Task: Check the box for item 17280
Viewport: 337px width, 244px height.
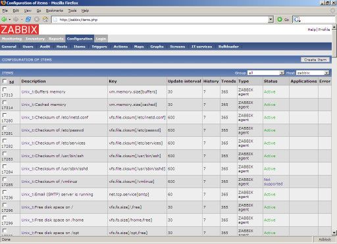Action: tap(5, 115)
